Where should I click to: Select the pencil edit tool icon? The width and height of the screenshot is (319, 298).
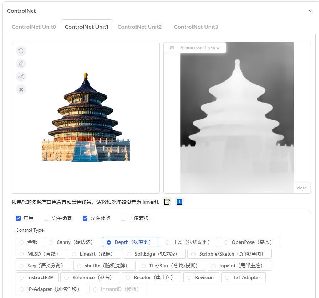point(21,64)
